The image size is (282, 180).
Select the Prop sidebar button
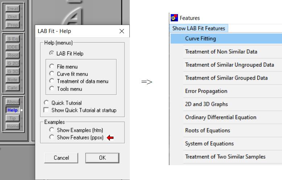pyautogui.click(x=13, y=25)
